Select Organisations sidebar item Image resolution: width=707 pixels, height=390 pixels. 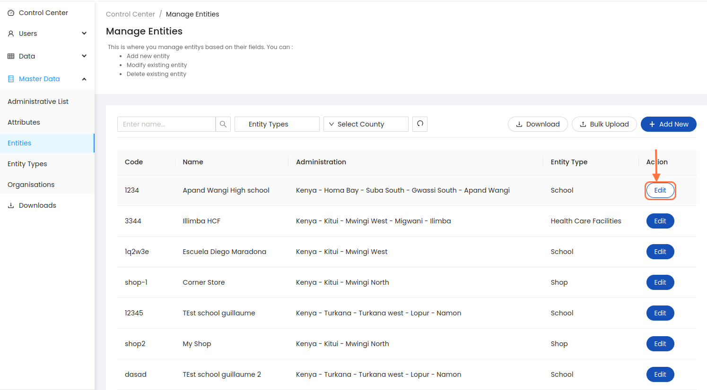[31, 185]
